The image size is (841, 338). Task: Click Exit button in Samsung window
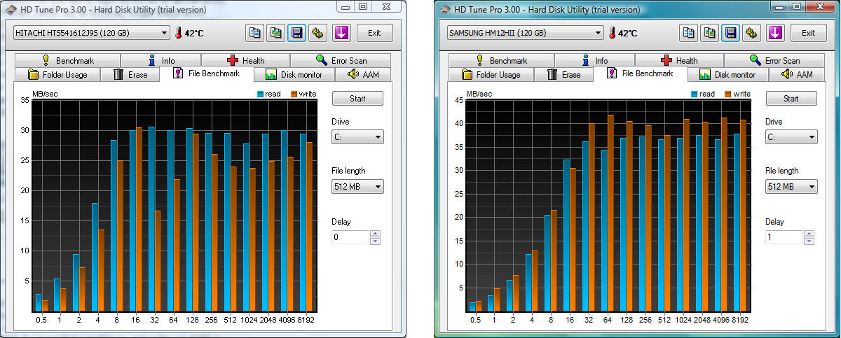(x=808, y=33)
